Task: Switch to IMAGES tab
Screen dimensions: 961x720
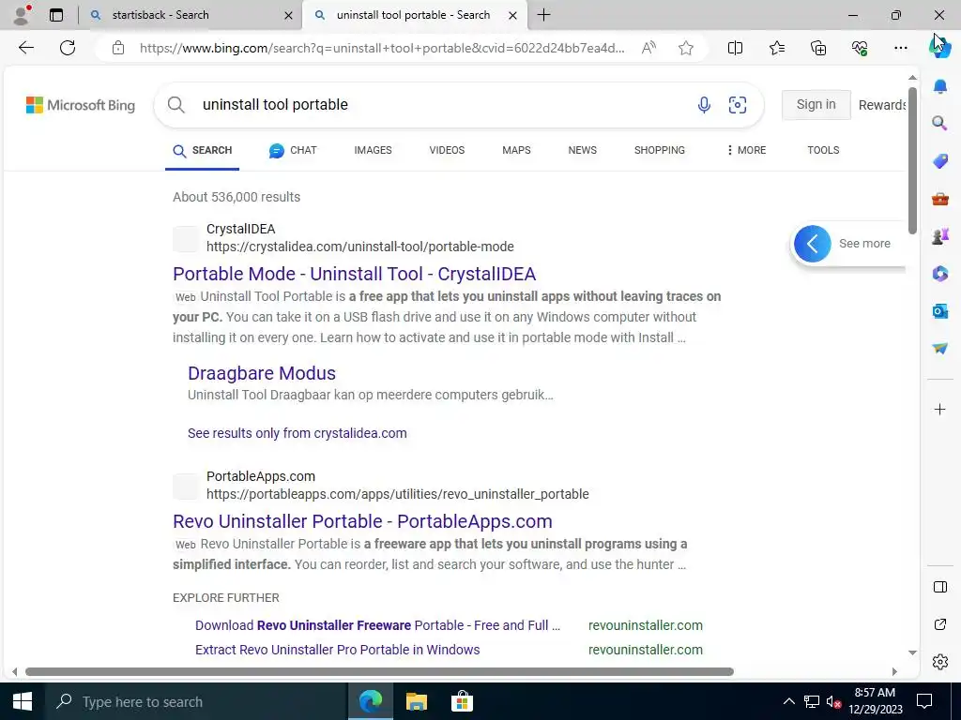Action: (x=373, y=151)
